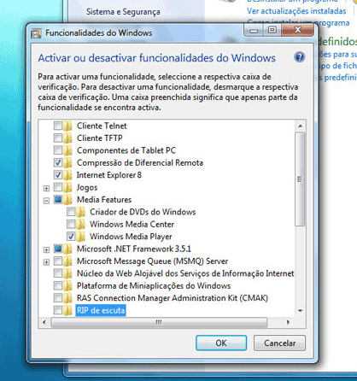Select the highlighted RIP de escuta label
357x381 pixels.
(x=101, y=310)
